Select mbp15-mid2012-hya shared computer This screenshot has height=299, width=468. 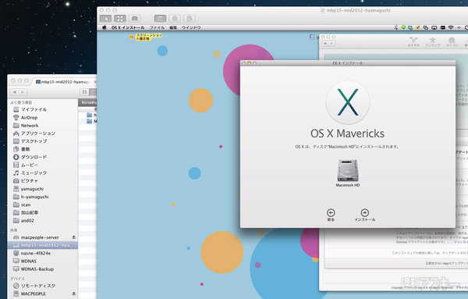42,245
